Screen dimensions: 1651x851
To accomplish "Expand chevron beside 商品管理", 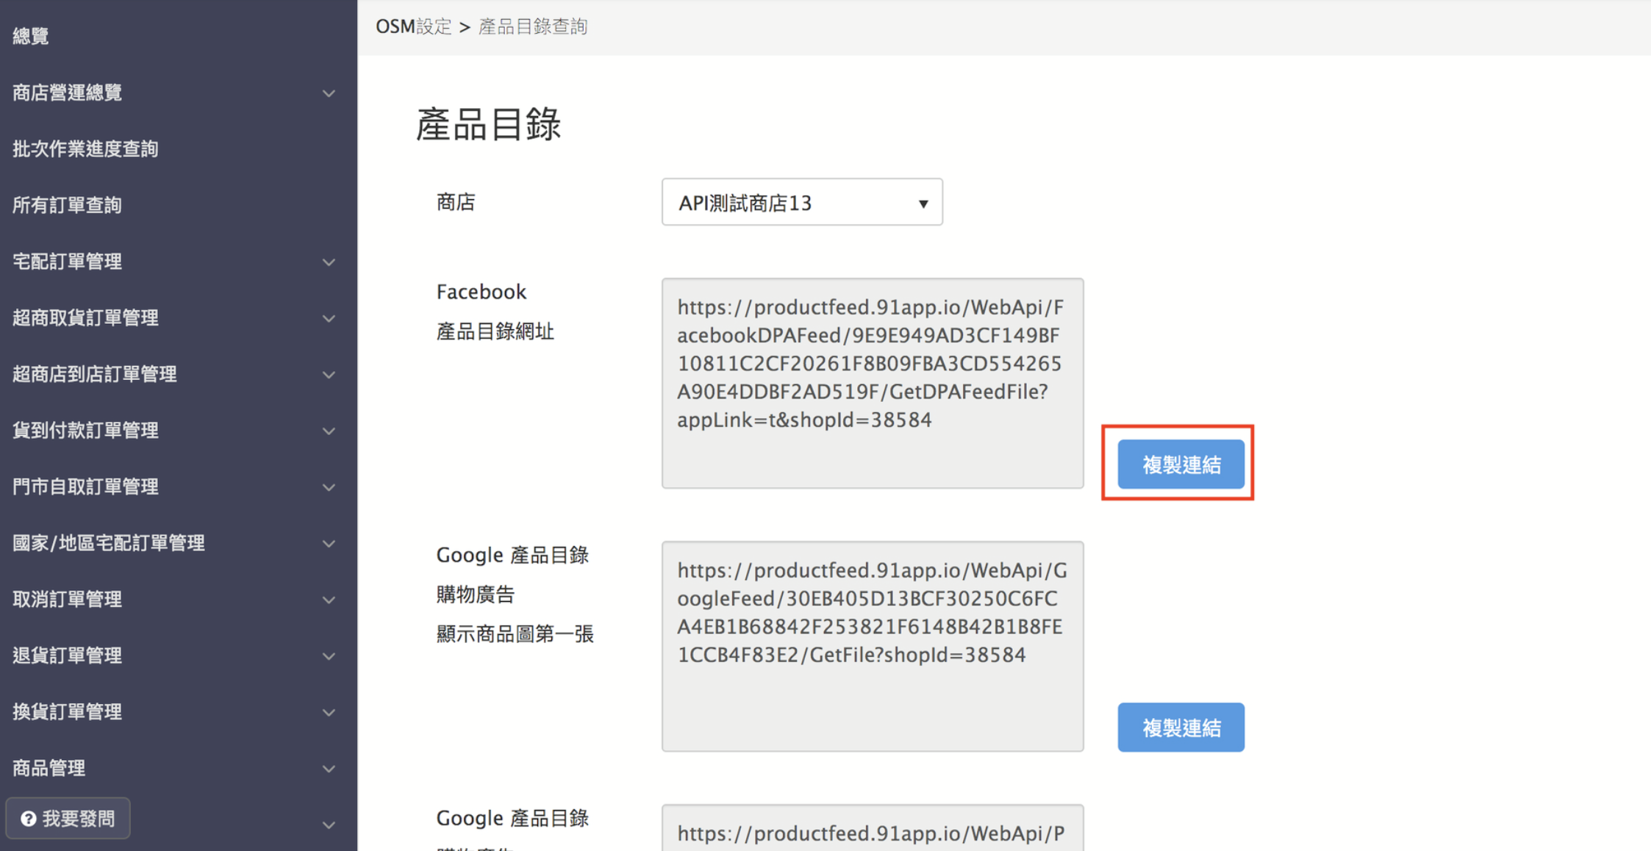I will (x=329, y=769).
